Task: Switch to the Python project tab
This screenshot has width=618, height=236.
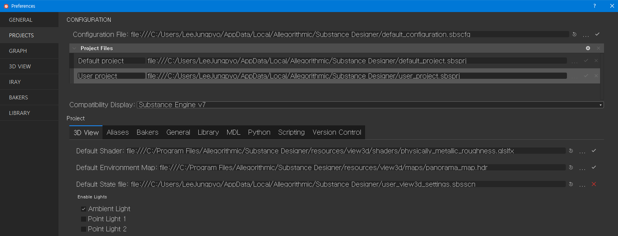Action: [259, 132]
